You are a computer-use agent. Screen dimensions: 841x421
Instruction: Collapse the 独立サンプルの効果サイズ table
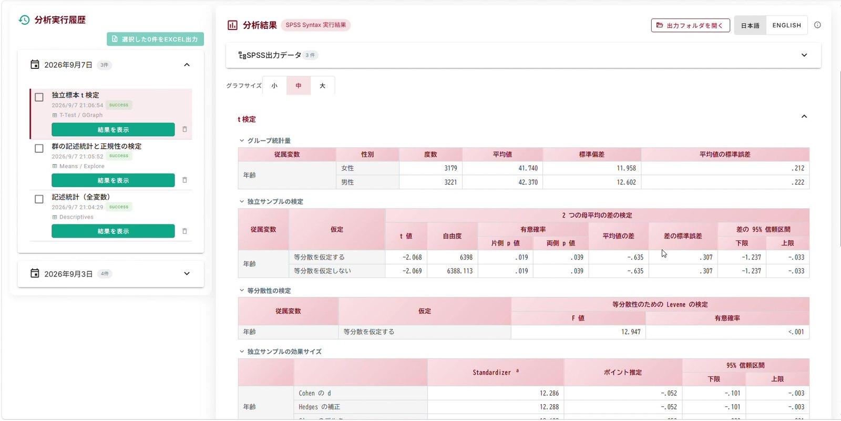242,352
